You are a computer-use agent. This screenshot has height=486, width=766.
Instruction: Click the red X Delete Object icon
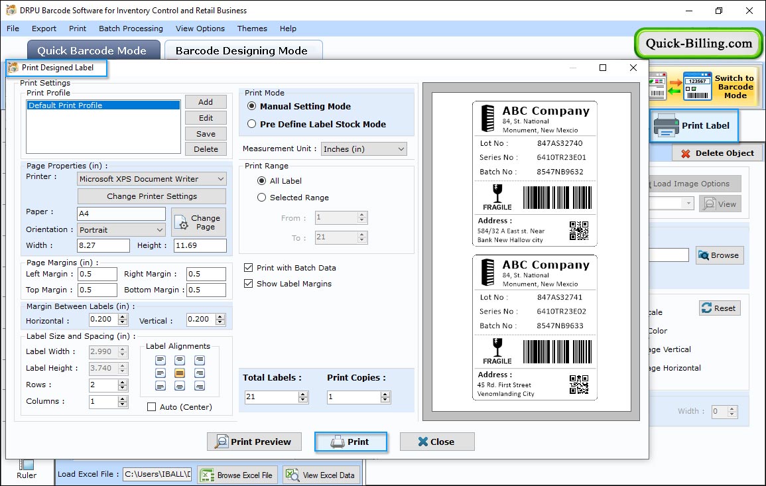coord(685,153)
